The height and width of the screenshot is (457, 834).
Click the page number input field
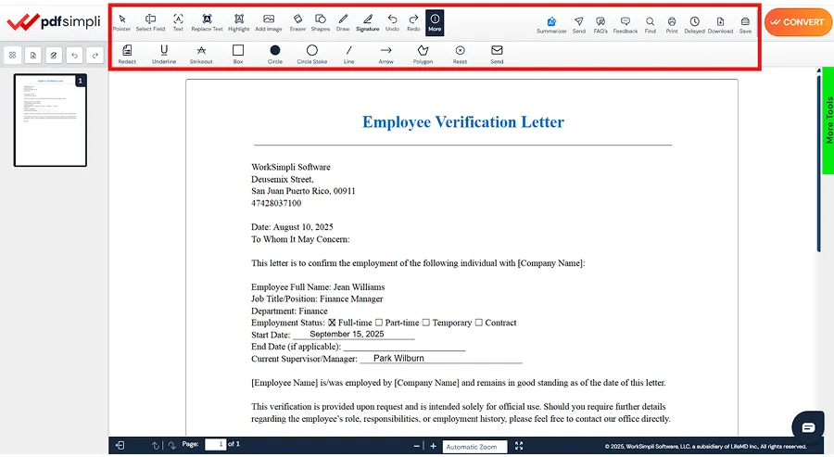coord(215,445)
